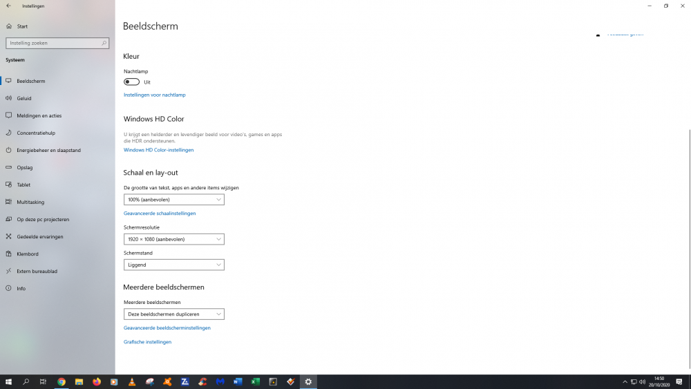Open Microsoft Excel from taskbar
Image resolution: width=691 pixels, height=389 pixels.
pos(255,381)
